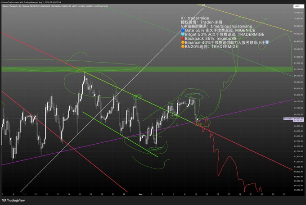
Task: Select the 'Backpack 35%: migebp88' line
Action: click(209, 38)
